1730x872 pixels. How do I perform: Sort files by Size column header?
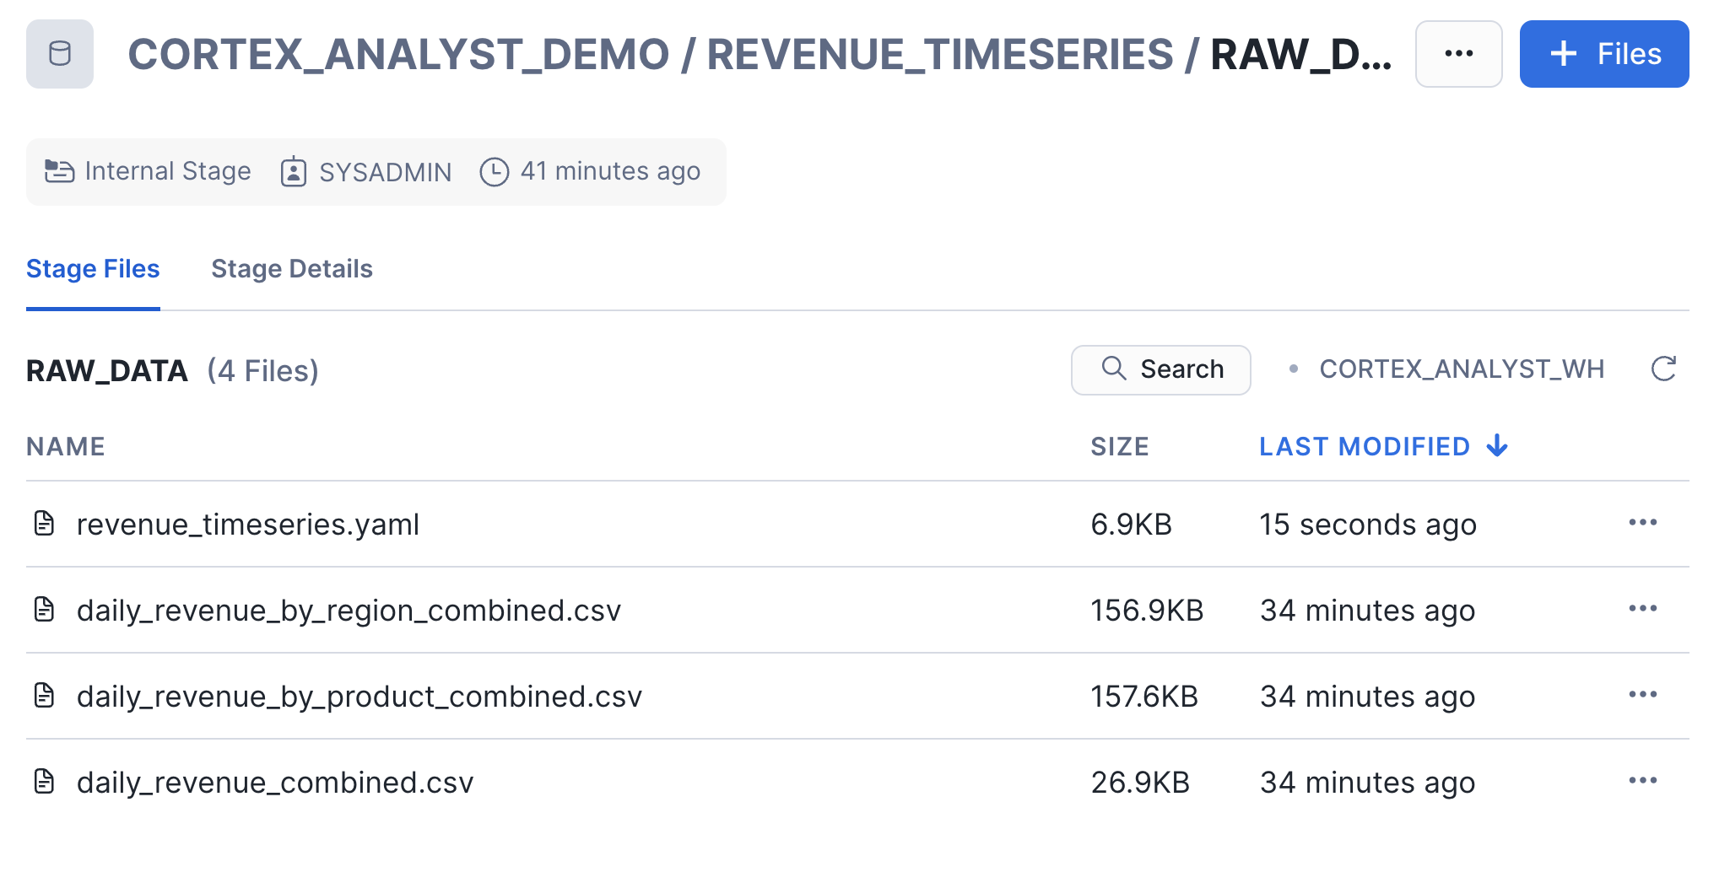tap(1119, 446)
